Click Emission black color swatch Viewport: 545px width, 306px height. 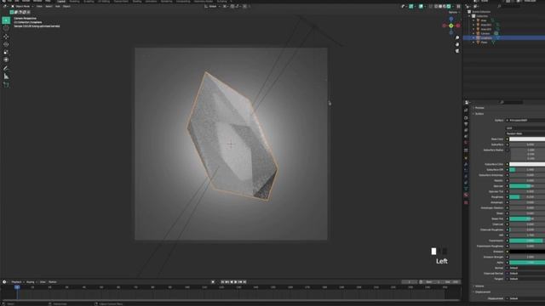tap(527, 252)
